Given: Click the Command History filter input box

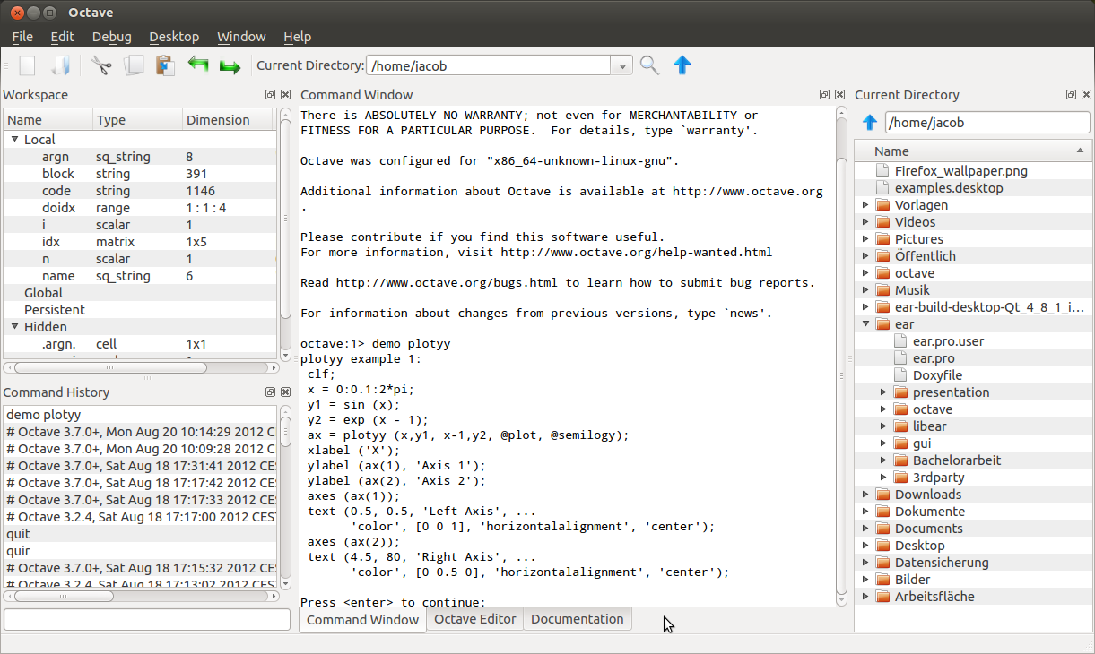Looking at the screenshot, I should (147, 620).
